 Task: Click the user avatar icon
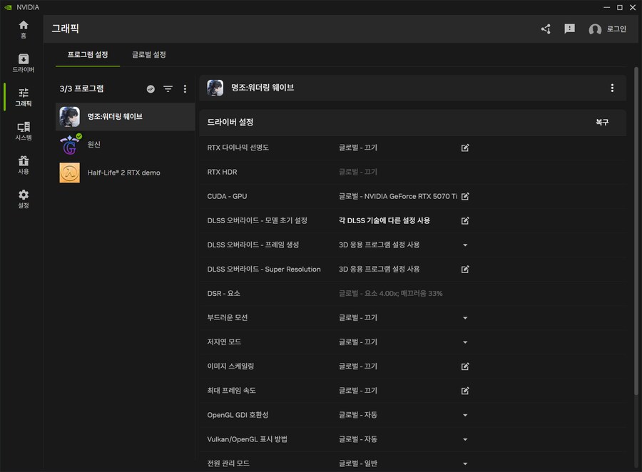click(x=594, y=29)
